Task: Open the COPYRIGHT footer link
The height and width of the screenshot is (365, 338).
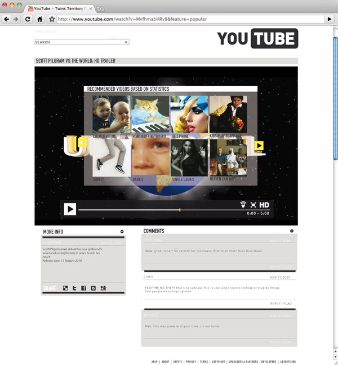Action: (218, 362)
